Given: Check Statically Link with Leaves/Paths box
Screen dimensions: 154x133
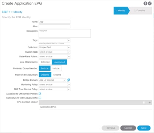Looking at the screenshot, I should click(40, 98).
